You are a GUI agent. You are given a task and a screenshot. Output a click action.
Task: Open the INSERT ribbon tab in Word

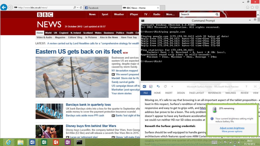(169, 93)
